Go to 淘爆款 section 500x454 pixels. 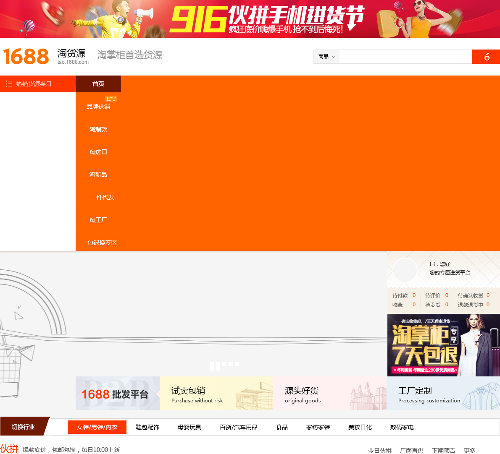pyautogui.click(x=98, y=129)
